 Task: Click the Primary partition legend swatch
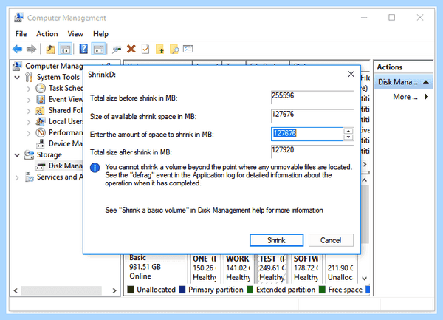click(182, 290)
